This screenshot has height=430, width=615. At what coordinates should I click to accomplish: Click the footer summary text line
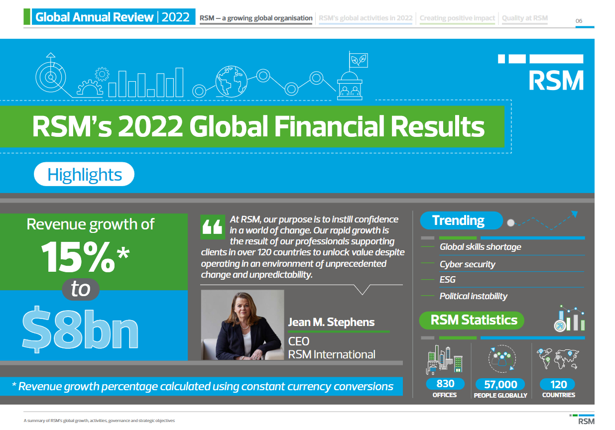click(x=99, y=421)
